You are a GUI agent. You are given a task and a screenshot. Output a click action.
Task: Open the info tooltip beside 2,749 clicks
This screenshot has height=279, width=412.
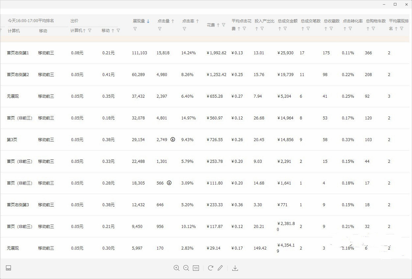(x=172, y=139)
